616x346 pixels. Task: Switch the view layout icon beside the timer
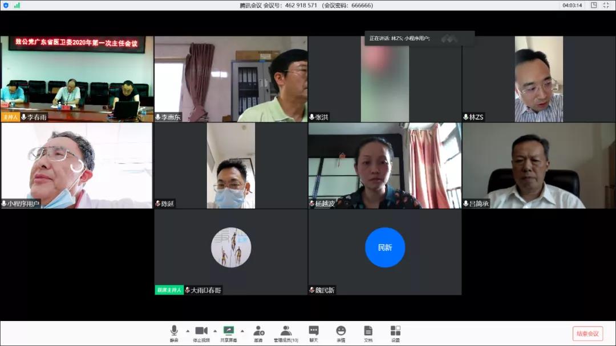coord(594,5)
